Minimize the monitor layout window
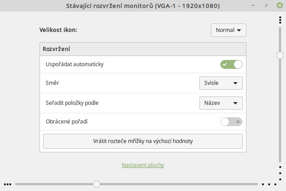Screen dimensions: 286x191 point(253,5)
